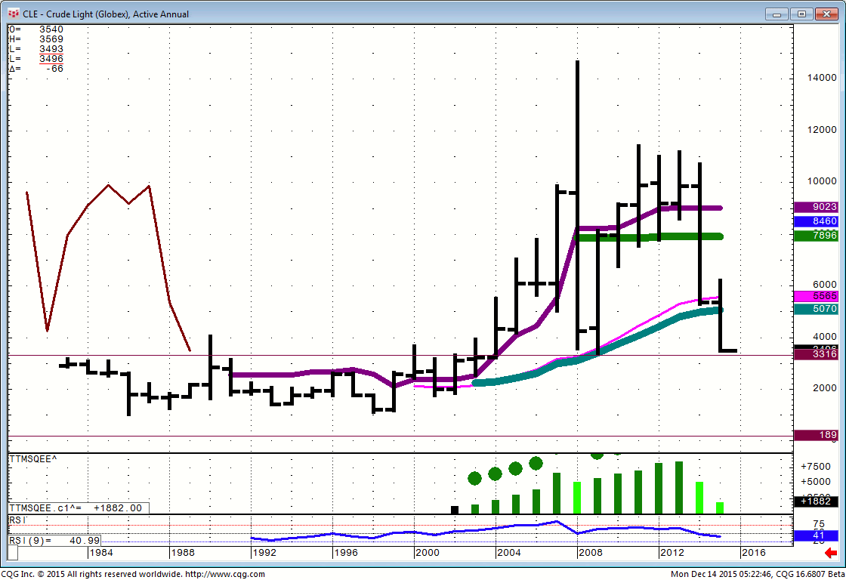Close the CLE Crude Light chart window
The width and height of the screenshot is (846, 580).
[826, 14]
